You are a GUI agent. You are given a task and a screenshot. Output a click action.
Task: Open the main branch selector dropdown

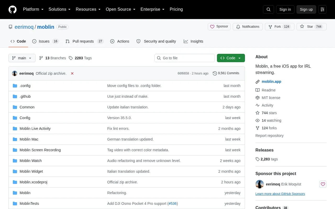[x=22, y=58]
